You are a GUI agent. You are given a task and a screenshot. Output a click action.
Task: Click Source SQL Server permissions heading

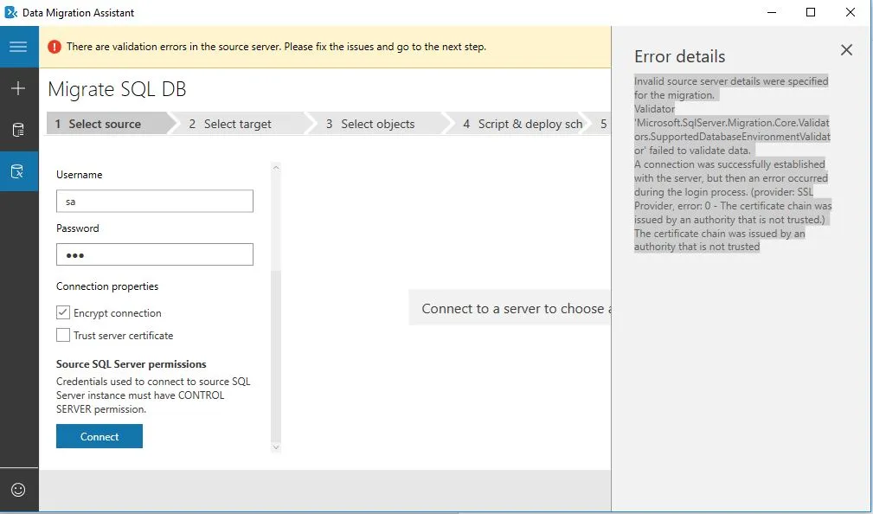132,364
